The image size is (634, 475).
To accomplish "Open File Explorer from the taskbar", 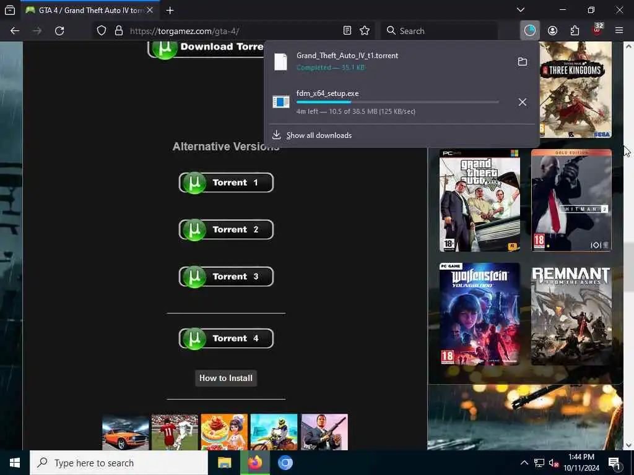I will pyautogui.click(x=224, y=463).
